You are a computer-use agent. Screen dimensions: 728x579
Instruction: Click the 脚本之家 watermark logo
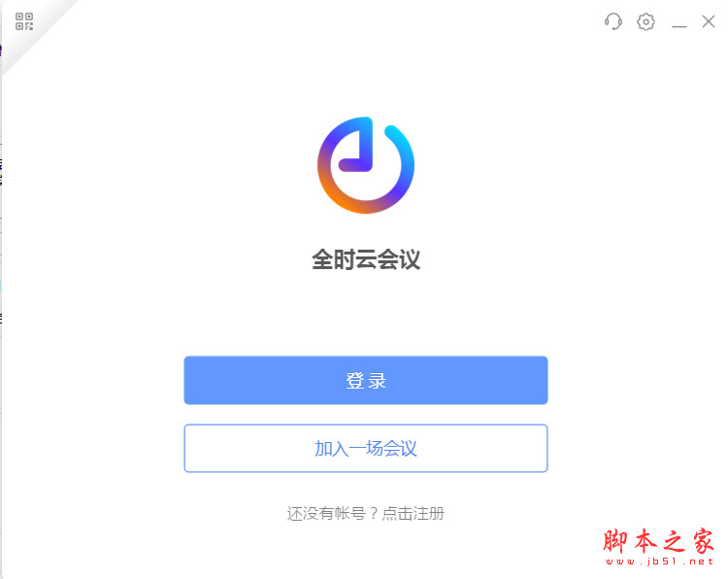point(658,541)
